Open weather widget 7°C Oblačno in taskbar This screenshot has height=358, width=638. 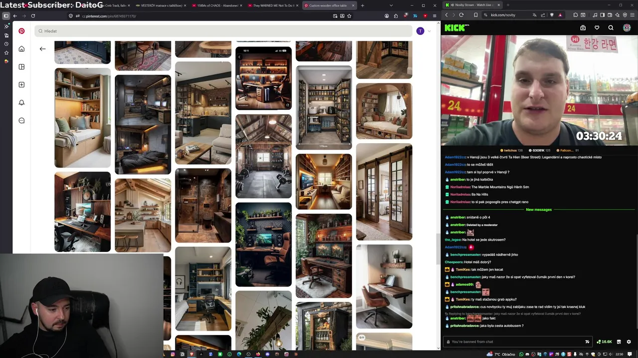(501, 354)
